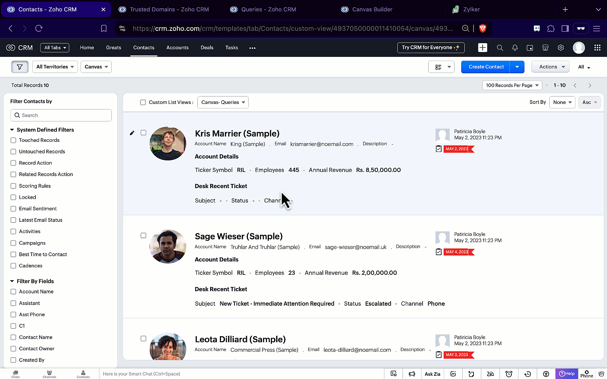Tick the Email Sentiment filter
This screenshot has height=379, width=607.
point(13,209)
